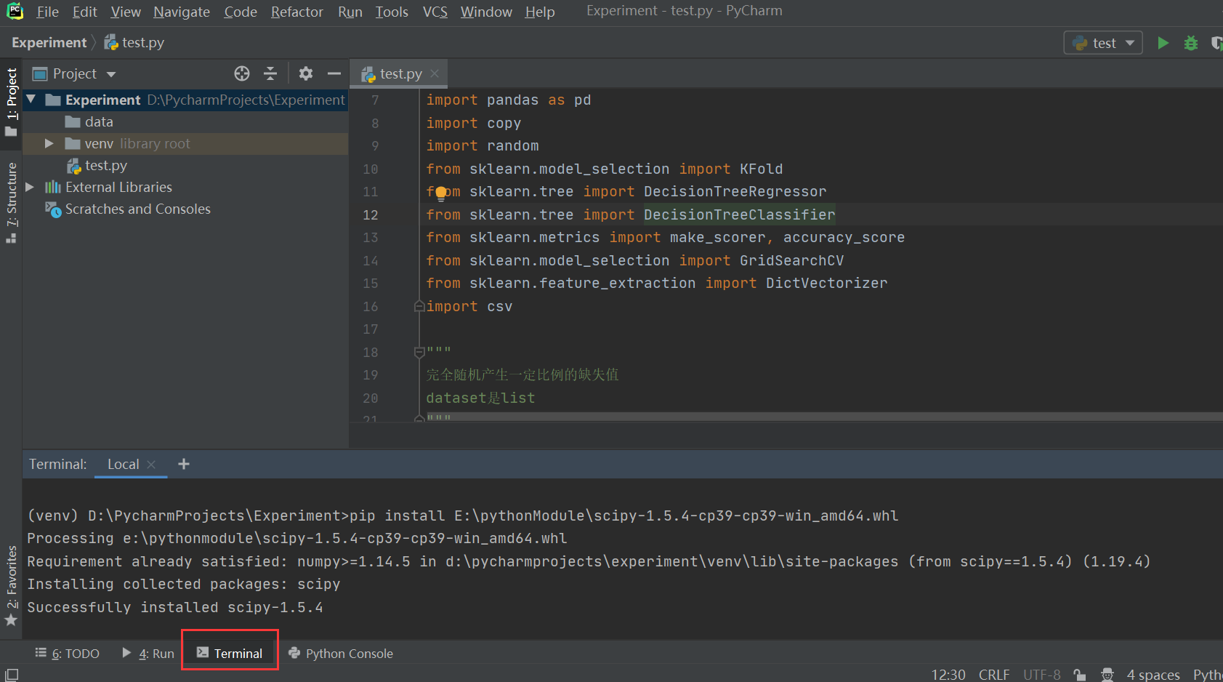Close the test.py editor tab
The height and width of the screenshot is (682, 1223).
pyautogui.click(x=435, y=73)
